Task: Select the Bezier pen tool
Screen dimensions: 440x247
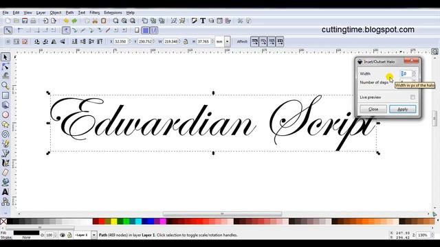Action: (5, 154)
